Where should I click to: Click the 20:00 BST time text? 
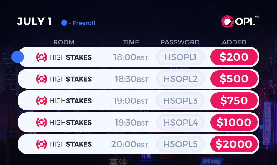129,144
